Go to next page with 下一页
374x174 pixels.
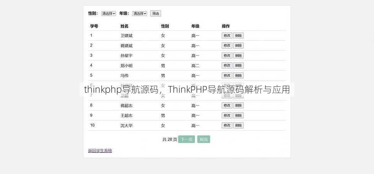(186, 140)
